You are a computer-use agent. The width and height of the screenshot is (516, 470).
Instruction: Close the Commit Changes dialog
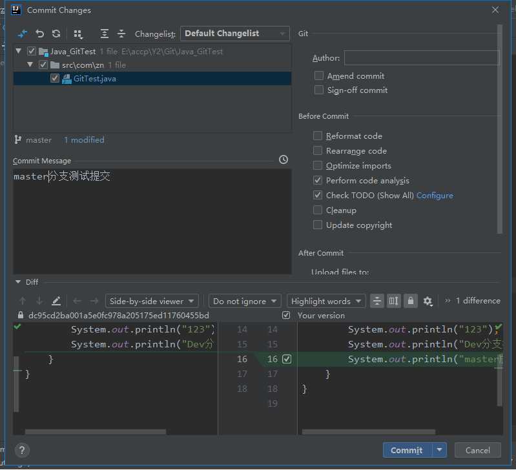[495, 10]
